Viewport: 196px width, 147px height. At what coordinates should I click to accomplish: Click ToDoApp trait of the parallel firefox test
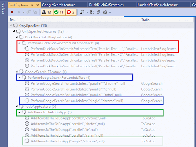148,124
